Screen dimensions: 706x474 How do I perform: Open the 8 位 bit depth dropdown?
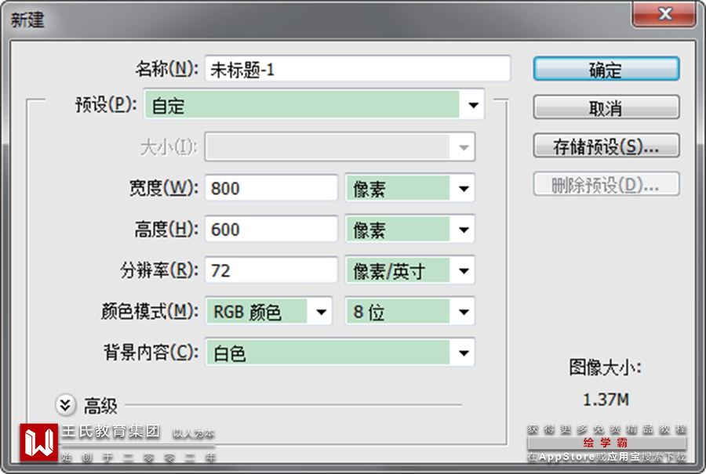(x=409, y=311)
